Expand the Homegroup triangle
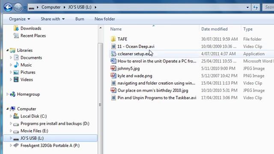The height and width of the screenshot is (154, 274). click(x=7, y=94)
